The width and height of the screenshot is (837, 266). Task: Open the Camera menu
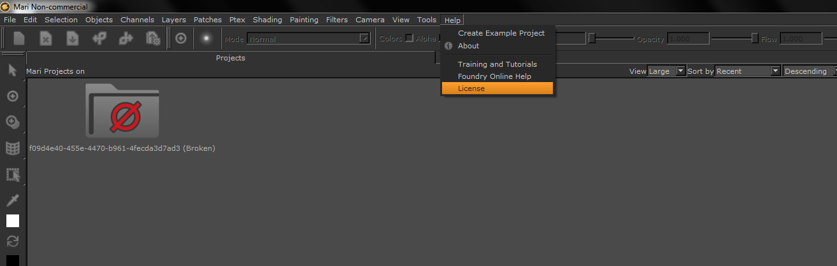[x=370, y=20]
